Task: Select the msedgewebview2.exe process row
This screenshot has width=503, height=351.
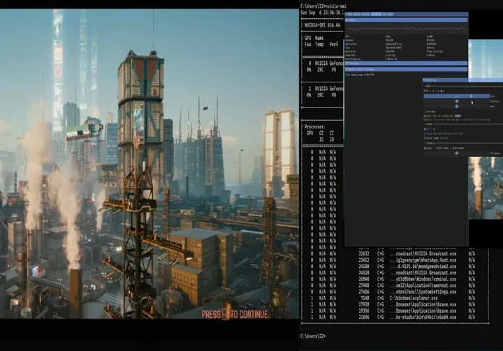Action: [395, 267]
